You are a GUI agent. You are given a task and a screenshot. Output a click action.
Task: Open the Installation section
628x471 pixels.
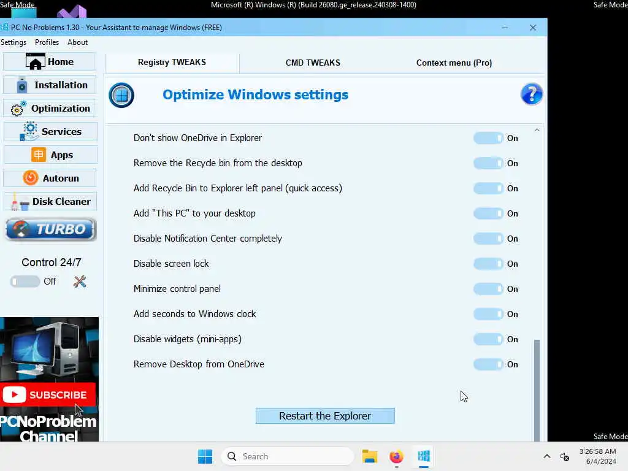click(x=50, y=85)
